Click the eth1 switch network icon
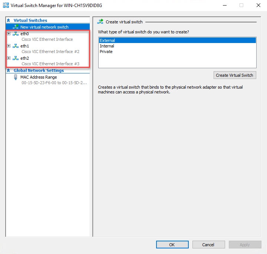 click(16, 46)
